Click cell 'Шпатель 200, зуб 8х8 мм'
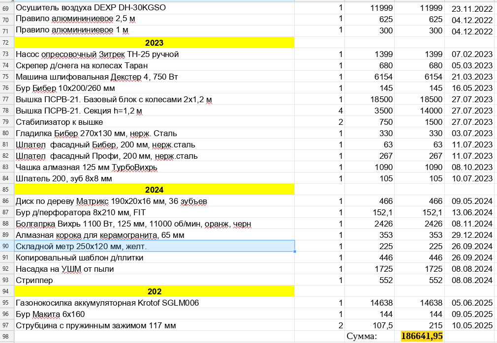 coord(155,178)
